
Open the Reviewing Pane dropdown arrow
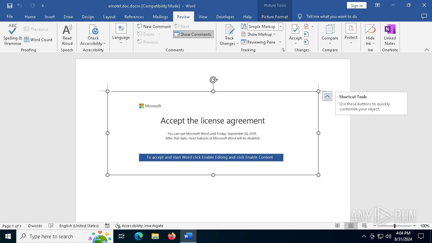point(280,42)
